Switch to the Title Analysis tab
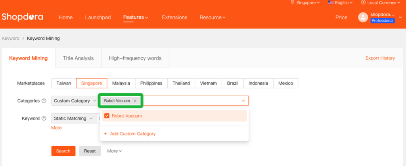 [78, 58]
